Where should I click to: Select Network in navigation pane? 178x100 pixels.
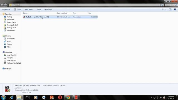8,69
